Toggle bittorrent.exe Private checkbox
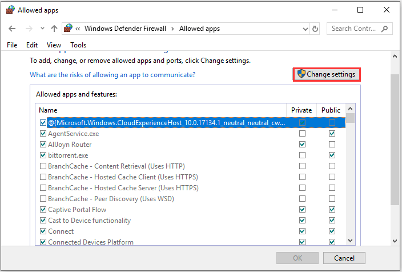 pos(302,155)
